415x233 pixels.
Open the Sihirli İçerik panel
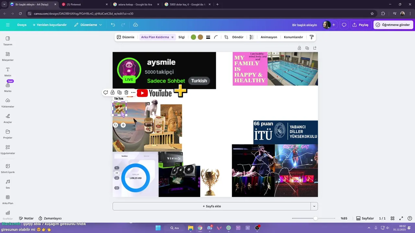pos(8,168)
